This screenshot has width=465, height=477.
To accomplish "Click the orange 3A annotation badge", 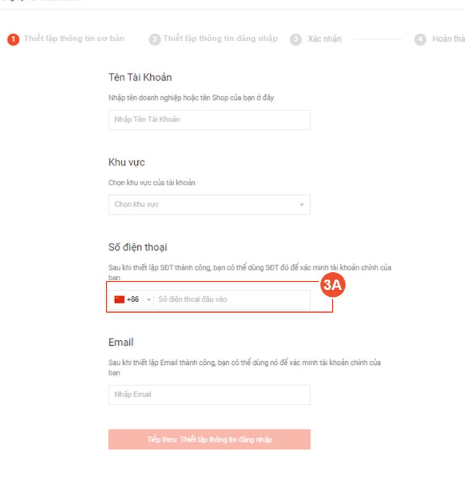I will click(334, 286).
